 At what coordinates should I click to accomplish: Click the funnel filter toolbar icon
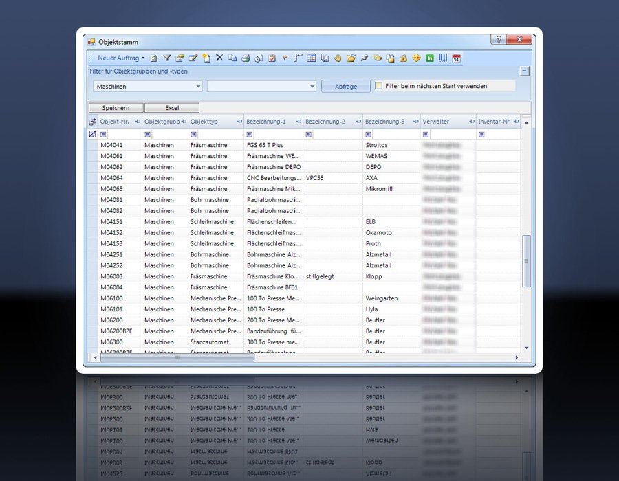167,58
